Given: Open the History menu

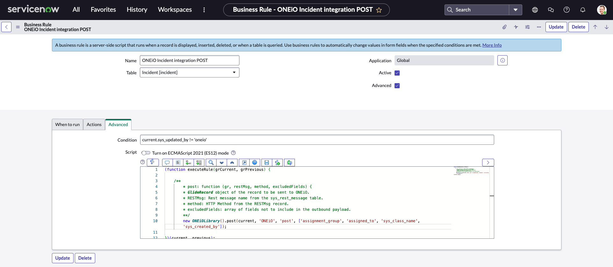Looking at the screenshot, I should (137, 10).
